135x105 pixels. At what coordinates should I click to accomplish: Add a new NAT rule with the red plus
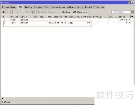[x=4, y=12]
